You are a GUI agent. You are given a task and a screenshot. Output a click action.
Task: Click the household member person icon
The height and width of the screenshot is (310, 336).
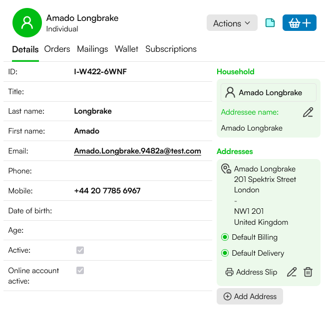click(230, 93)
